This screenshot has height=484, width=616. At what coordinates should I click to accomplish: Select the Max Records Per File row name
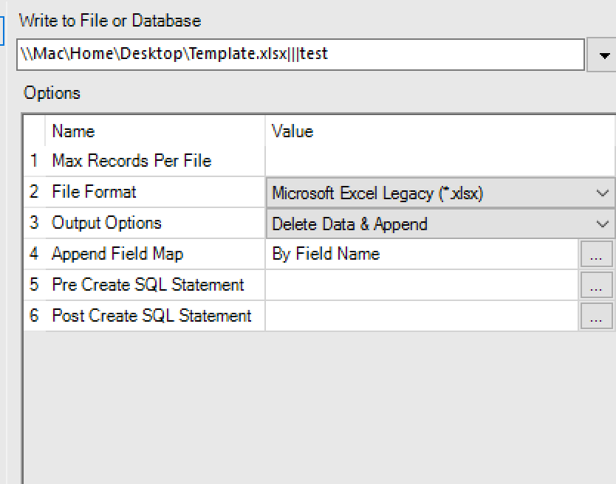[x=131, y=162]
